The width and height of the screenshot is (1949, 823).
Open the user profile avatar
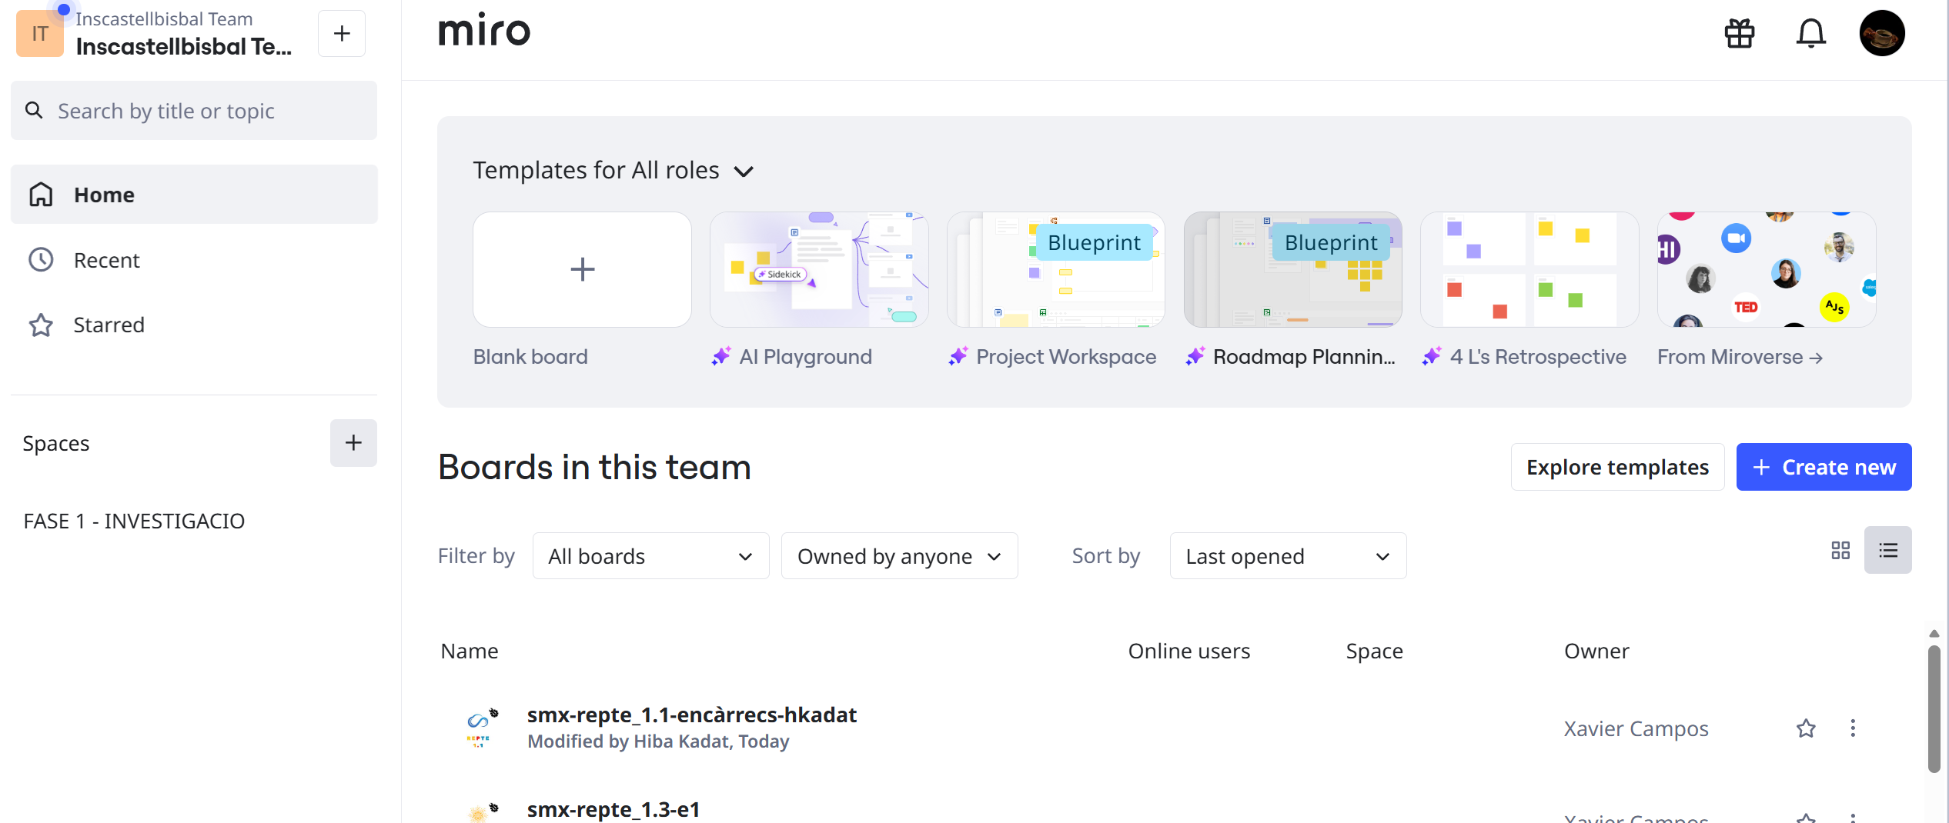tap(1882, 33)
